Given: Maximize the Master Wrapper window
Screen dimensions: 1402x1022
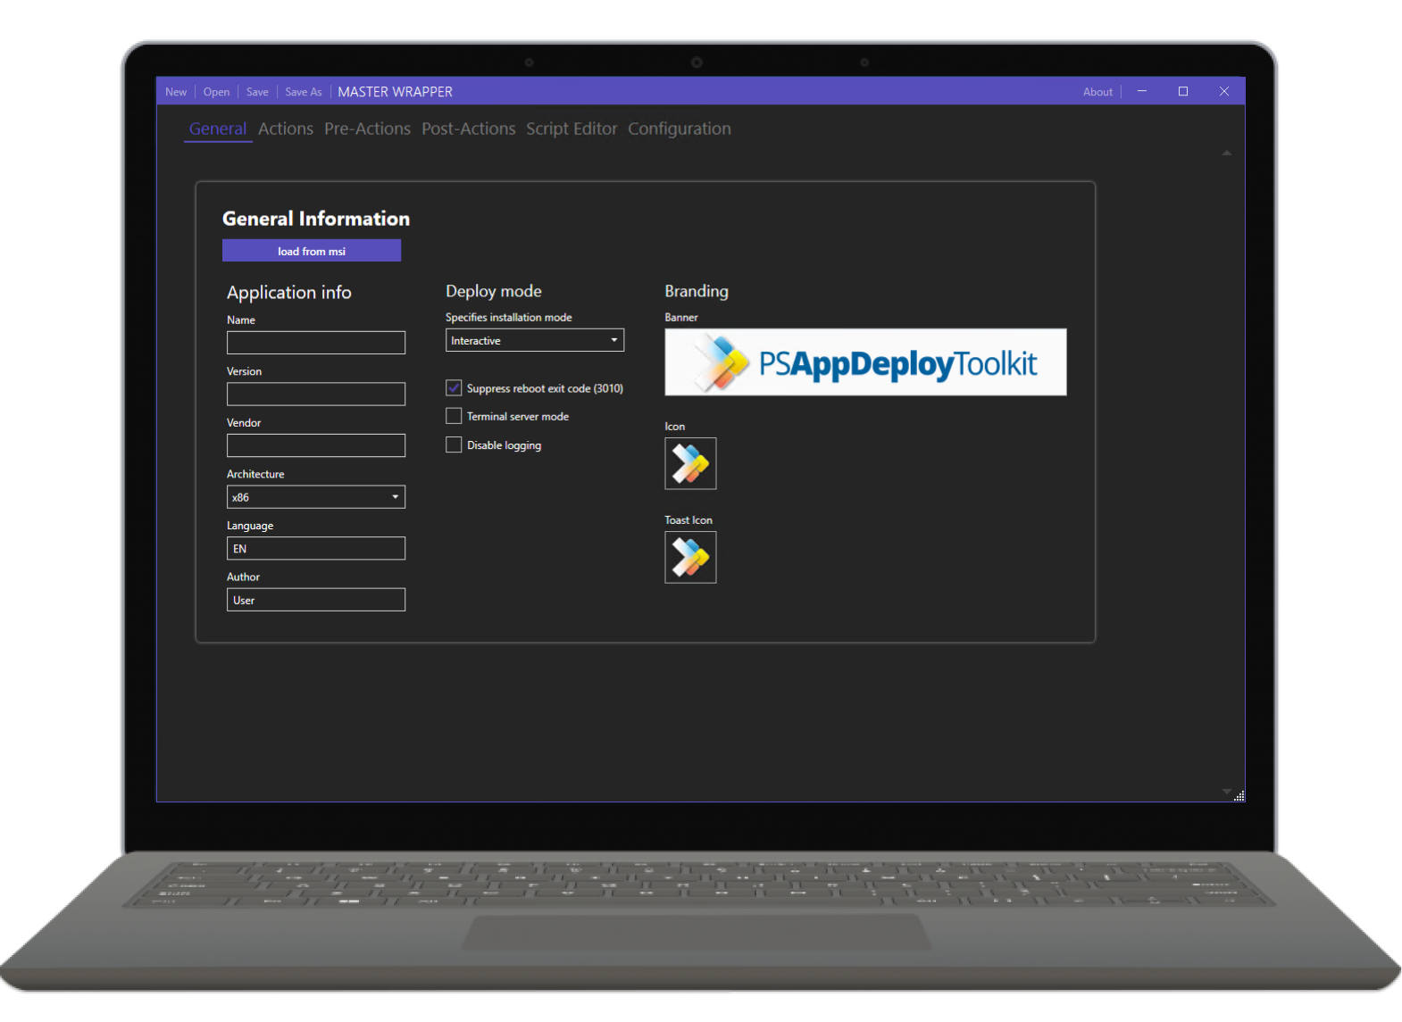Looking at the screenshot, I should point(1182,91).
